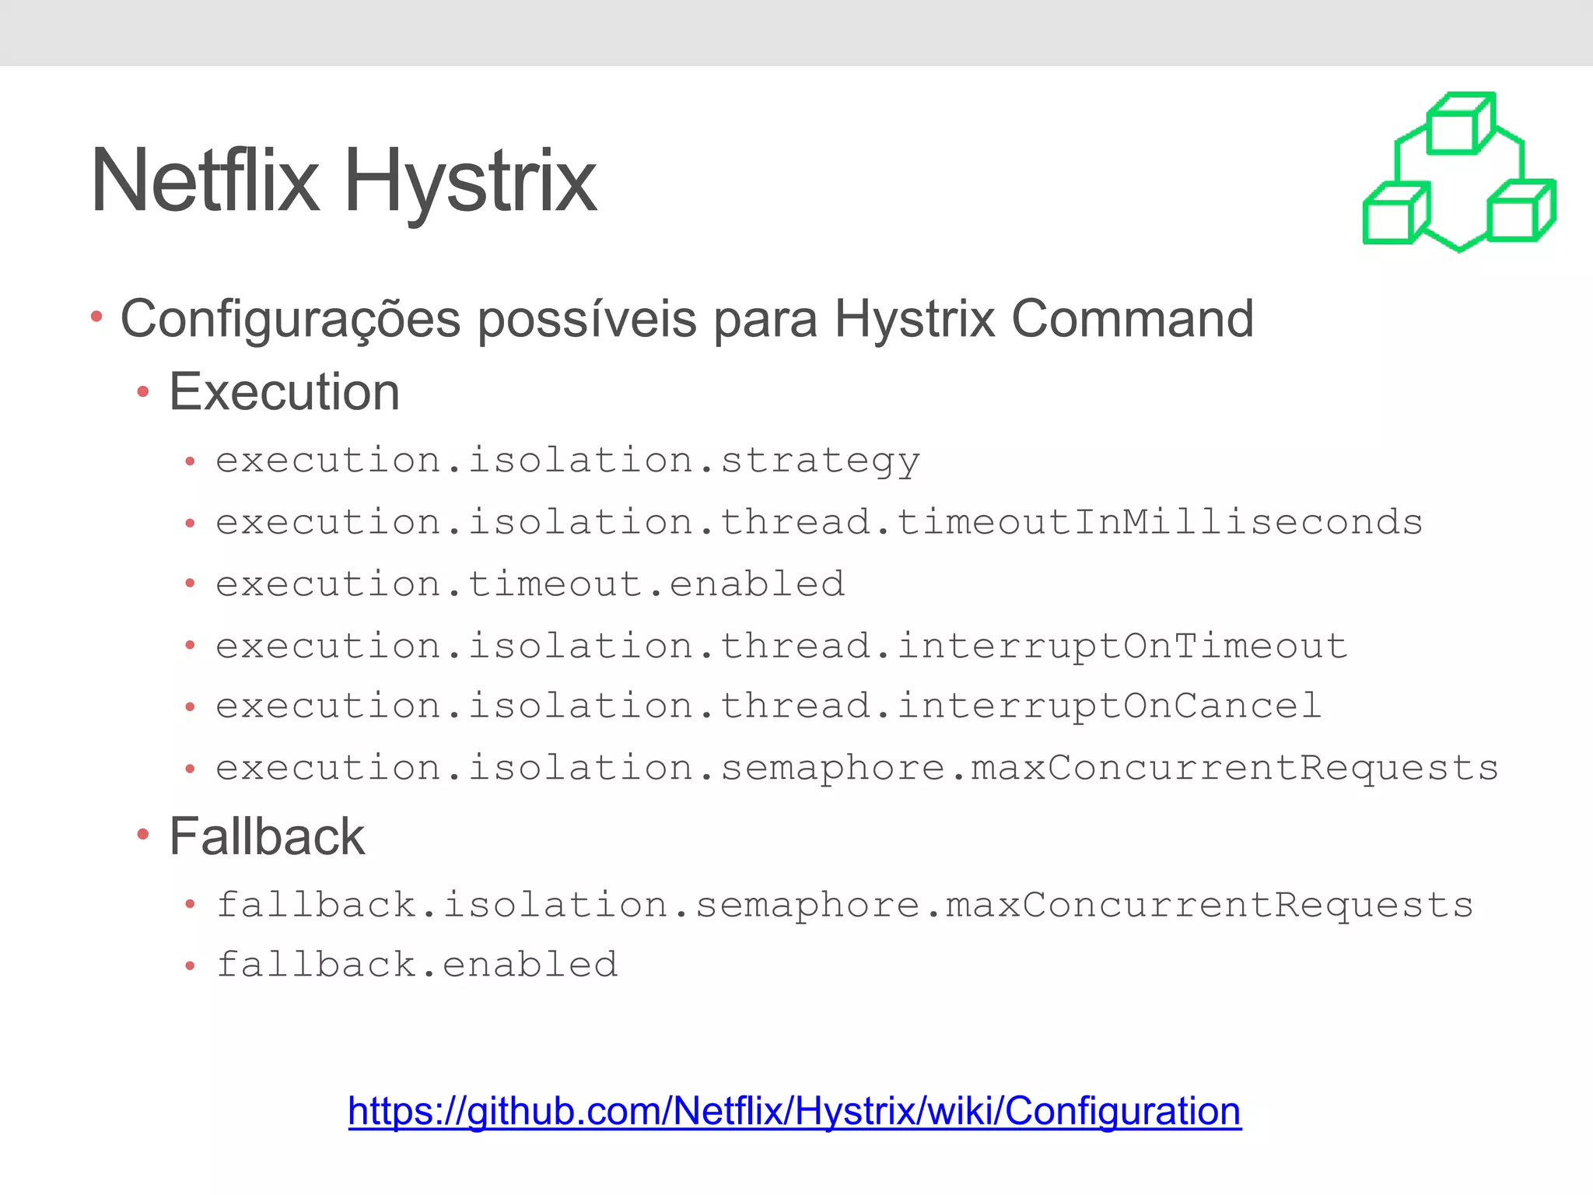
Task: Select the 'Netflix Hystrix' slide title
Action: point(343,184)
